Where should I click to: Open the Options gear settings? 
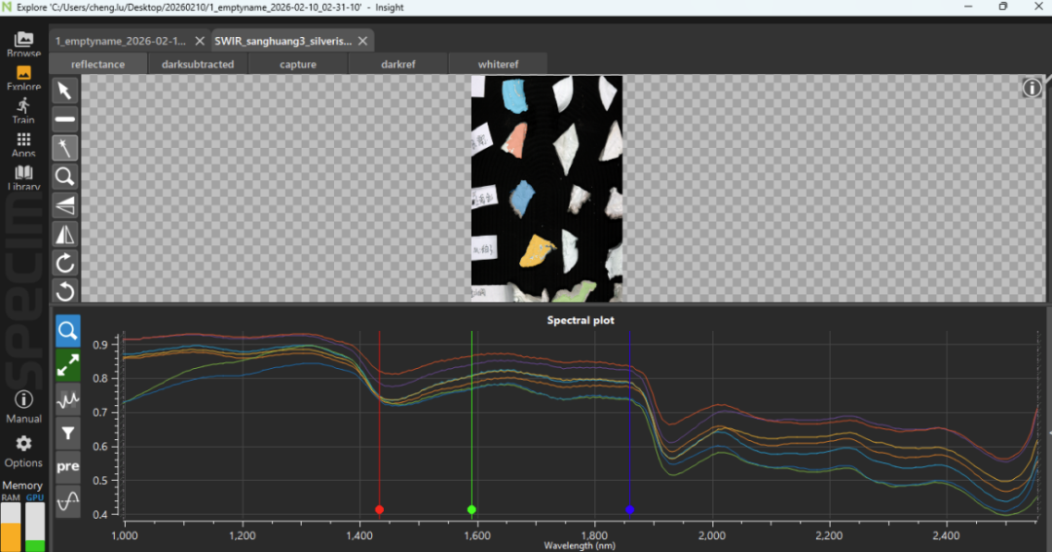[x=23, y=451]
